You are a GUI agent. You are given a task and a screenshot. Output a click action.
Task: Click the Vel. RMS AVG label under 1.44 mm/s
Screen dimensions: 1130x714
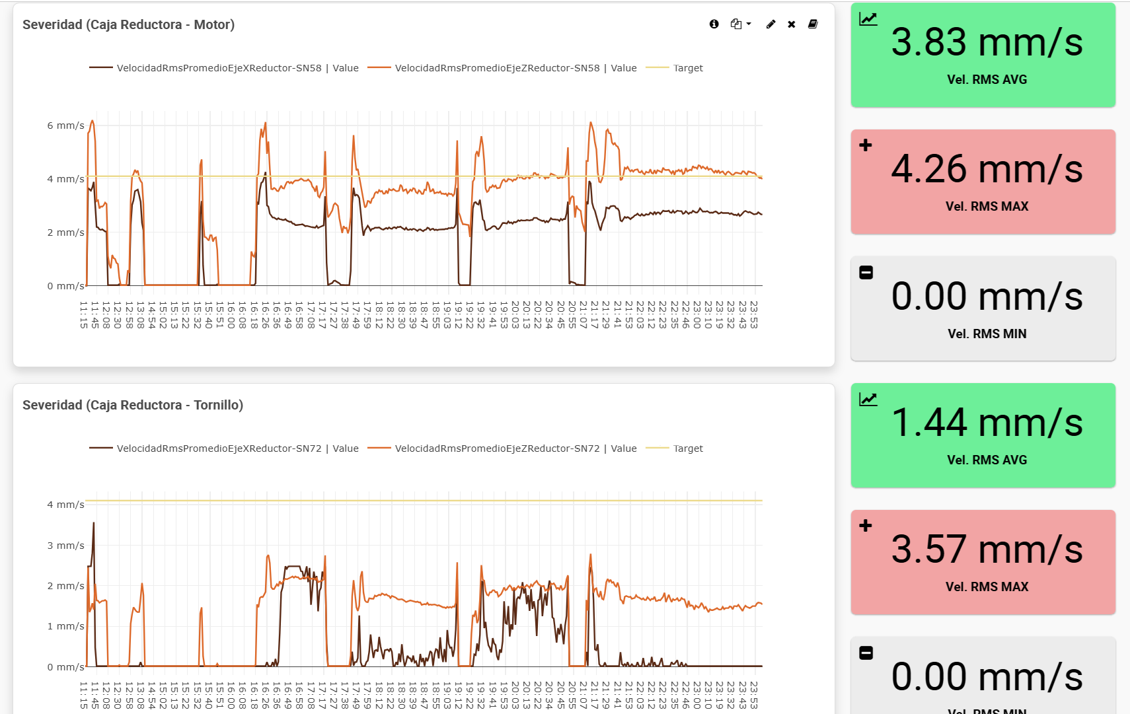point(987,460)
